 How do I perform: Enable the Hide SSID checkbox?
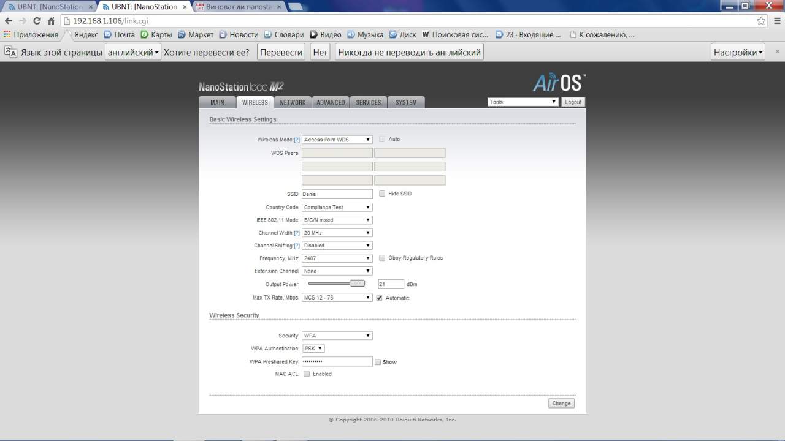pyautogui.click(x=382, y=194)
